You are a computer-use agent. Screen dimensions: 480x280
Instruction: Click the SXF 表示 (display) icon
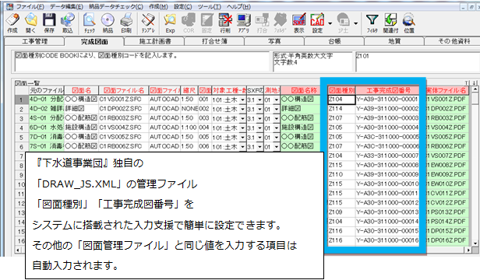(x=298, y=23)
